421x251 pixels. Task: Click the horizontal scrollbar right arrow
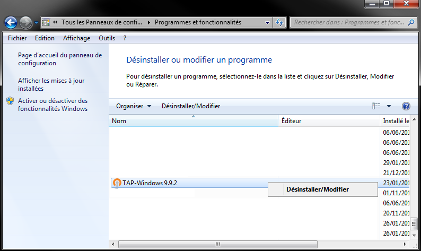[x=405, y=244]
